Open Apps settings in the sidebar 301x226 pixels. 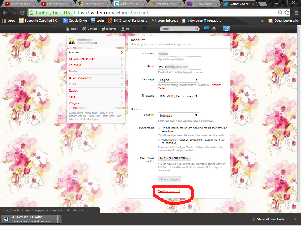pos(96,97)
